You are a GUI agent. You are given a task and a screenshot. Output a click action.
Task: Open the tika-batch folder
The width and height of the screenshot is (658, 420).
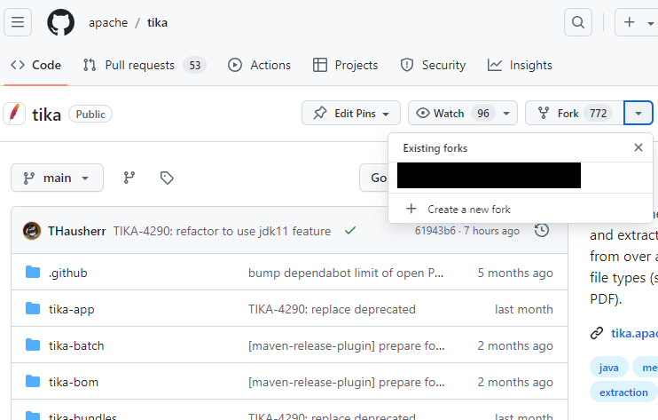pos(76,345)
